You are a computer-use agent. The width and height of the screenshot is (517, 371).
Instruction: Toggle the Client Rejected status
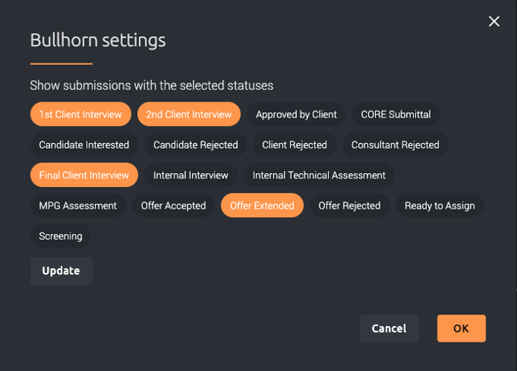point(295,145)
